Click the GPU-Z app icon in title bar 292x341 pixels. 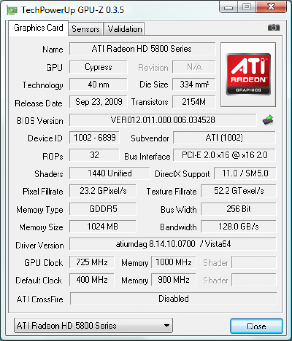[x=12, y=10]
